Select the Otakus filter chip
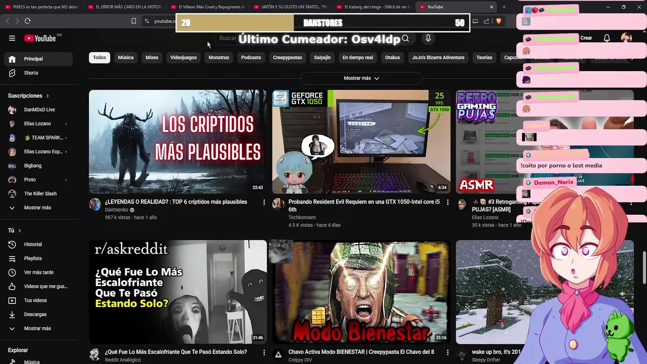This screenshot has width=647, height=364. (x=392, y=58)
